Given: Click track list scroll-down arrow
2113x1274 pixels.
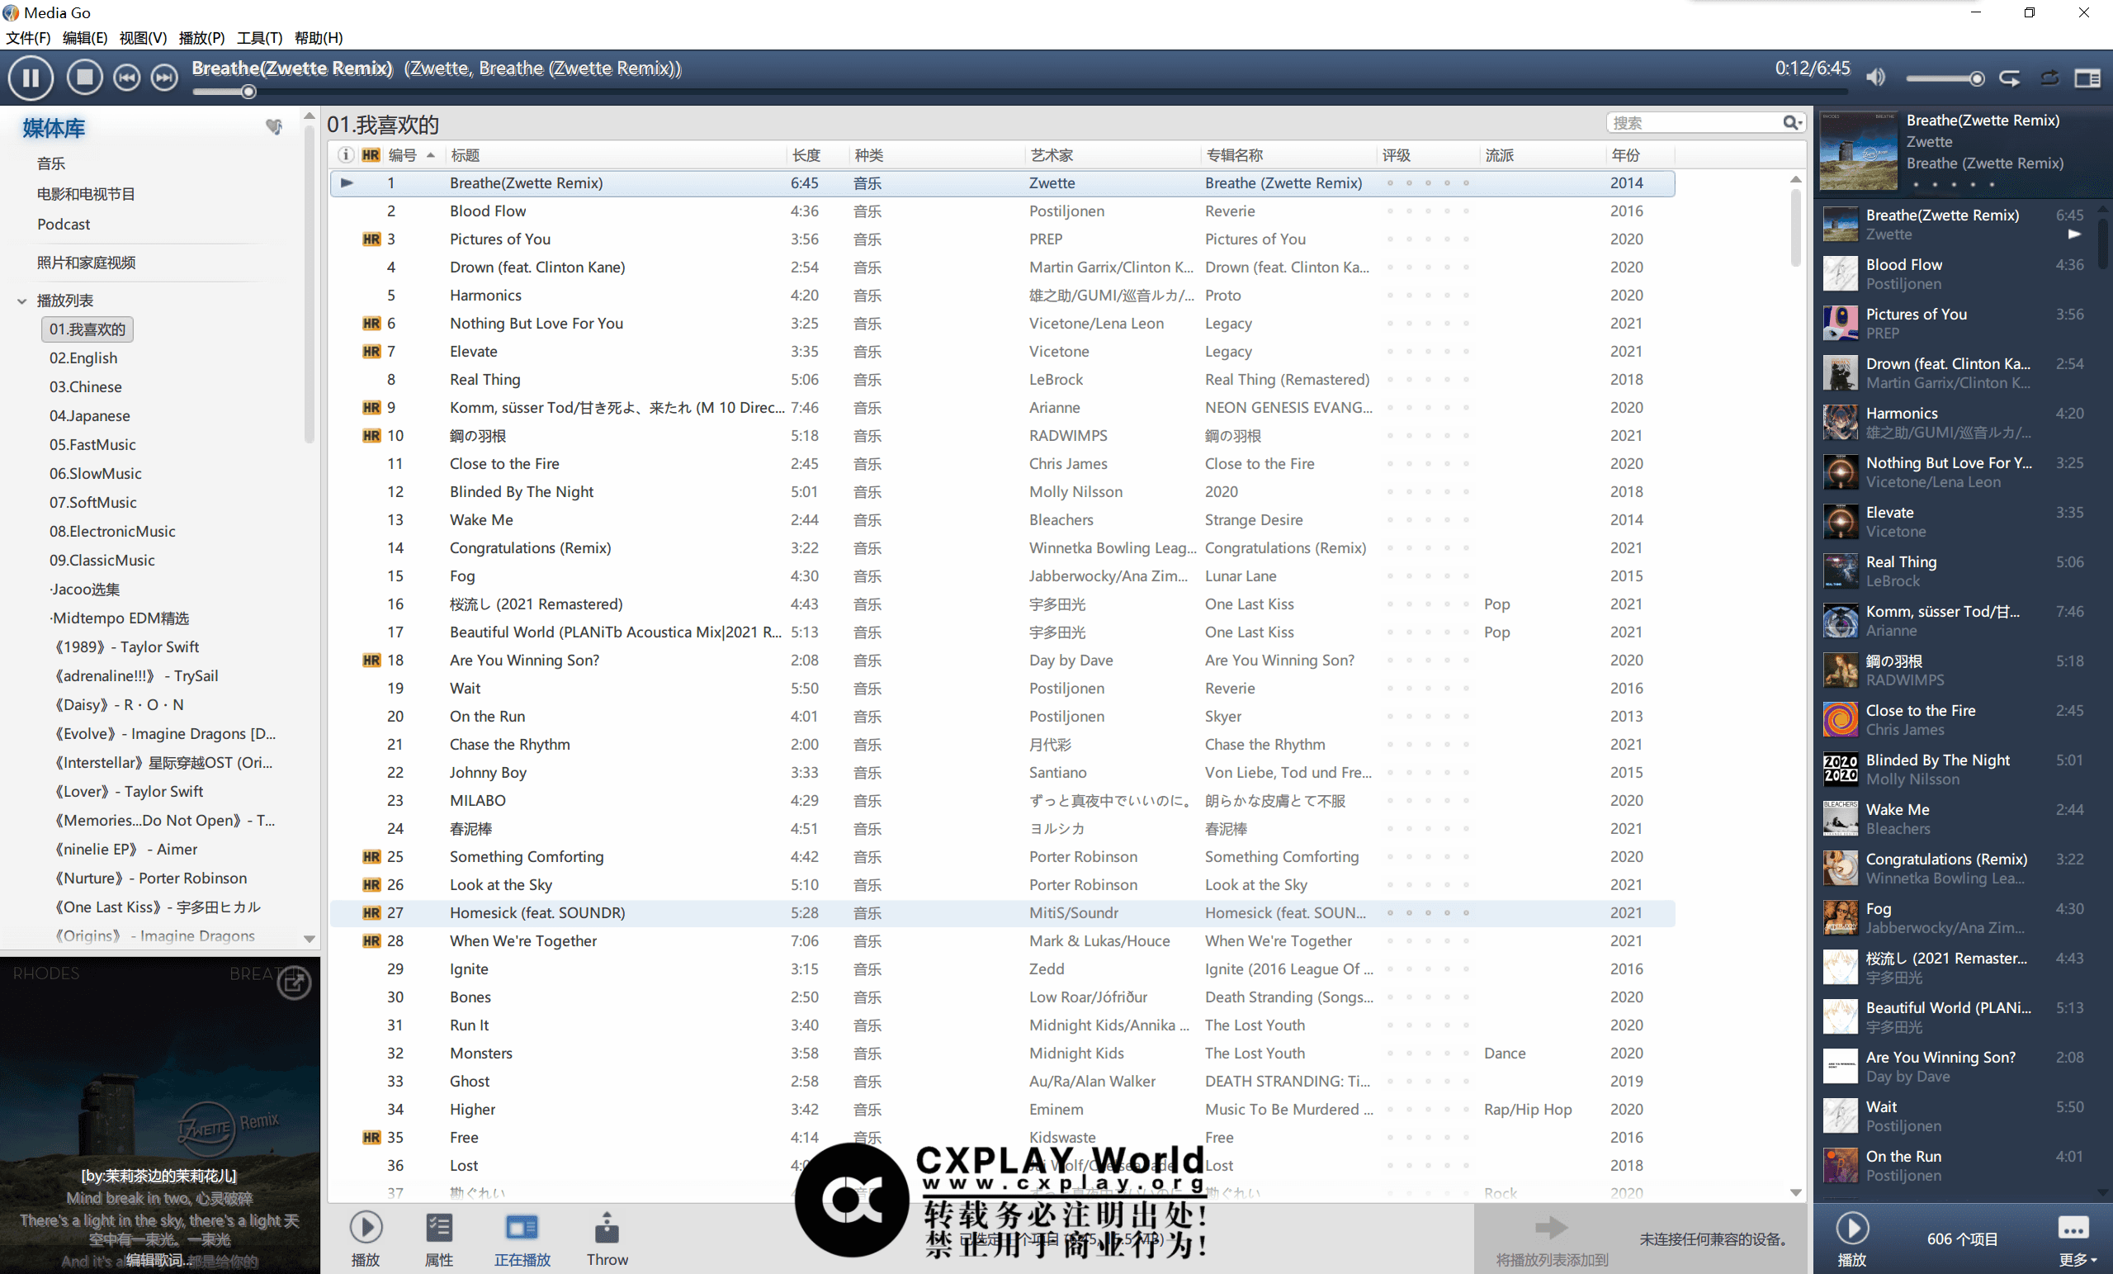Looking at the screenshot, I should click(x=1796, y=1192).
